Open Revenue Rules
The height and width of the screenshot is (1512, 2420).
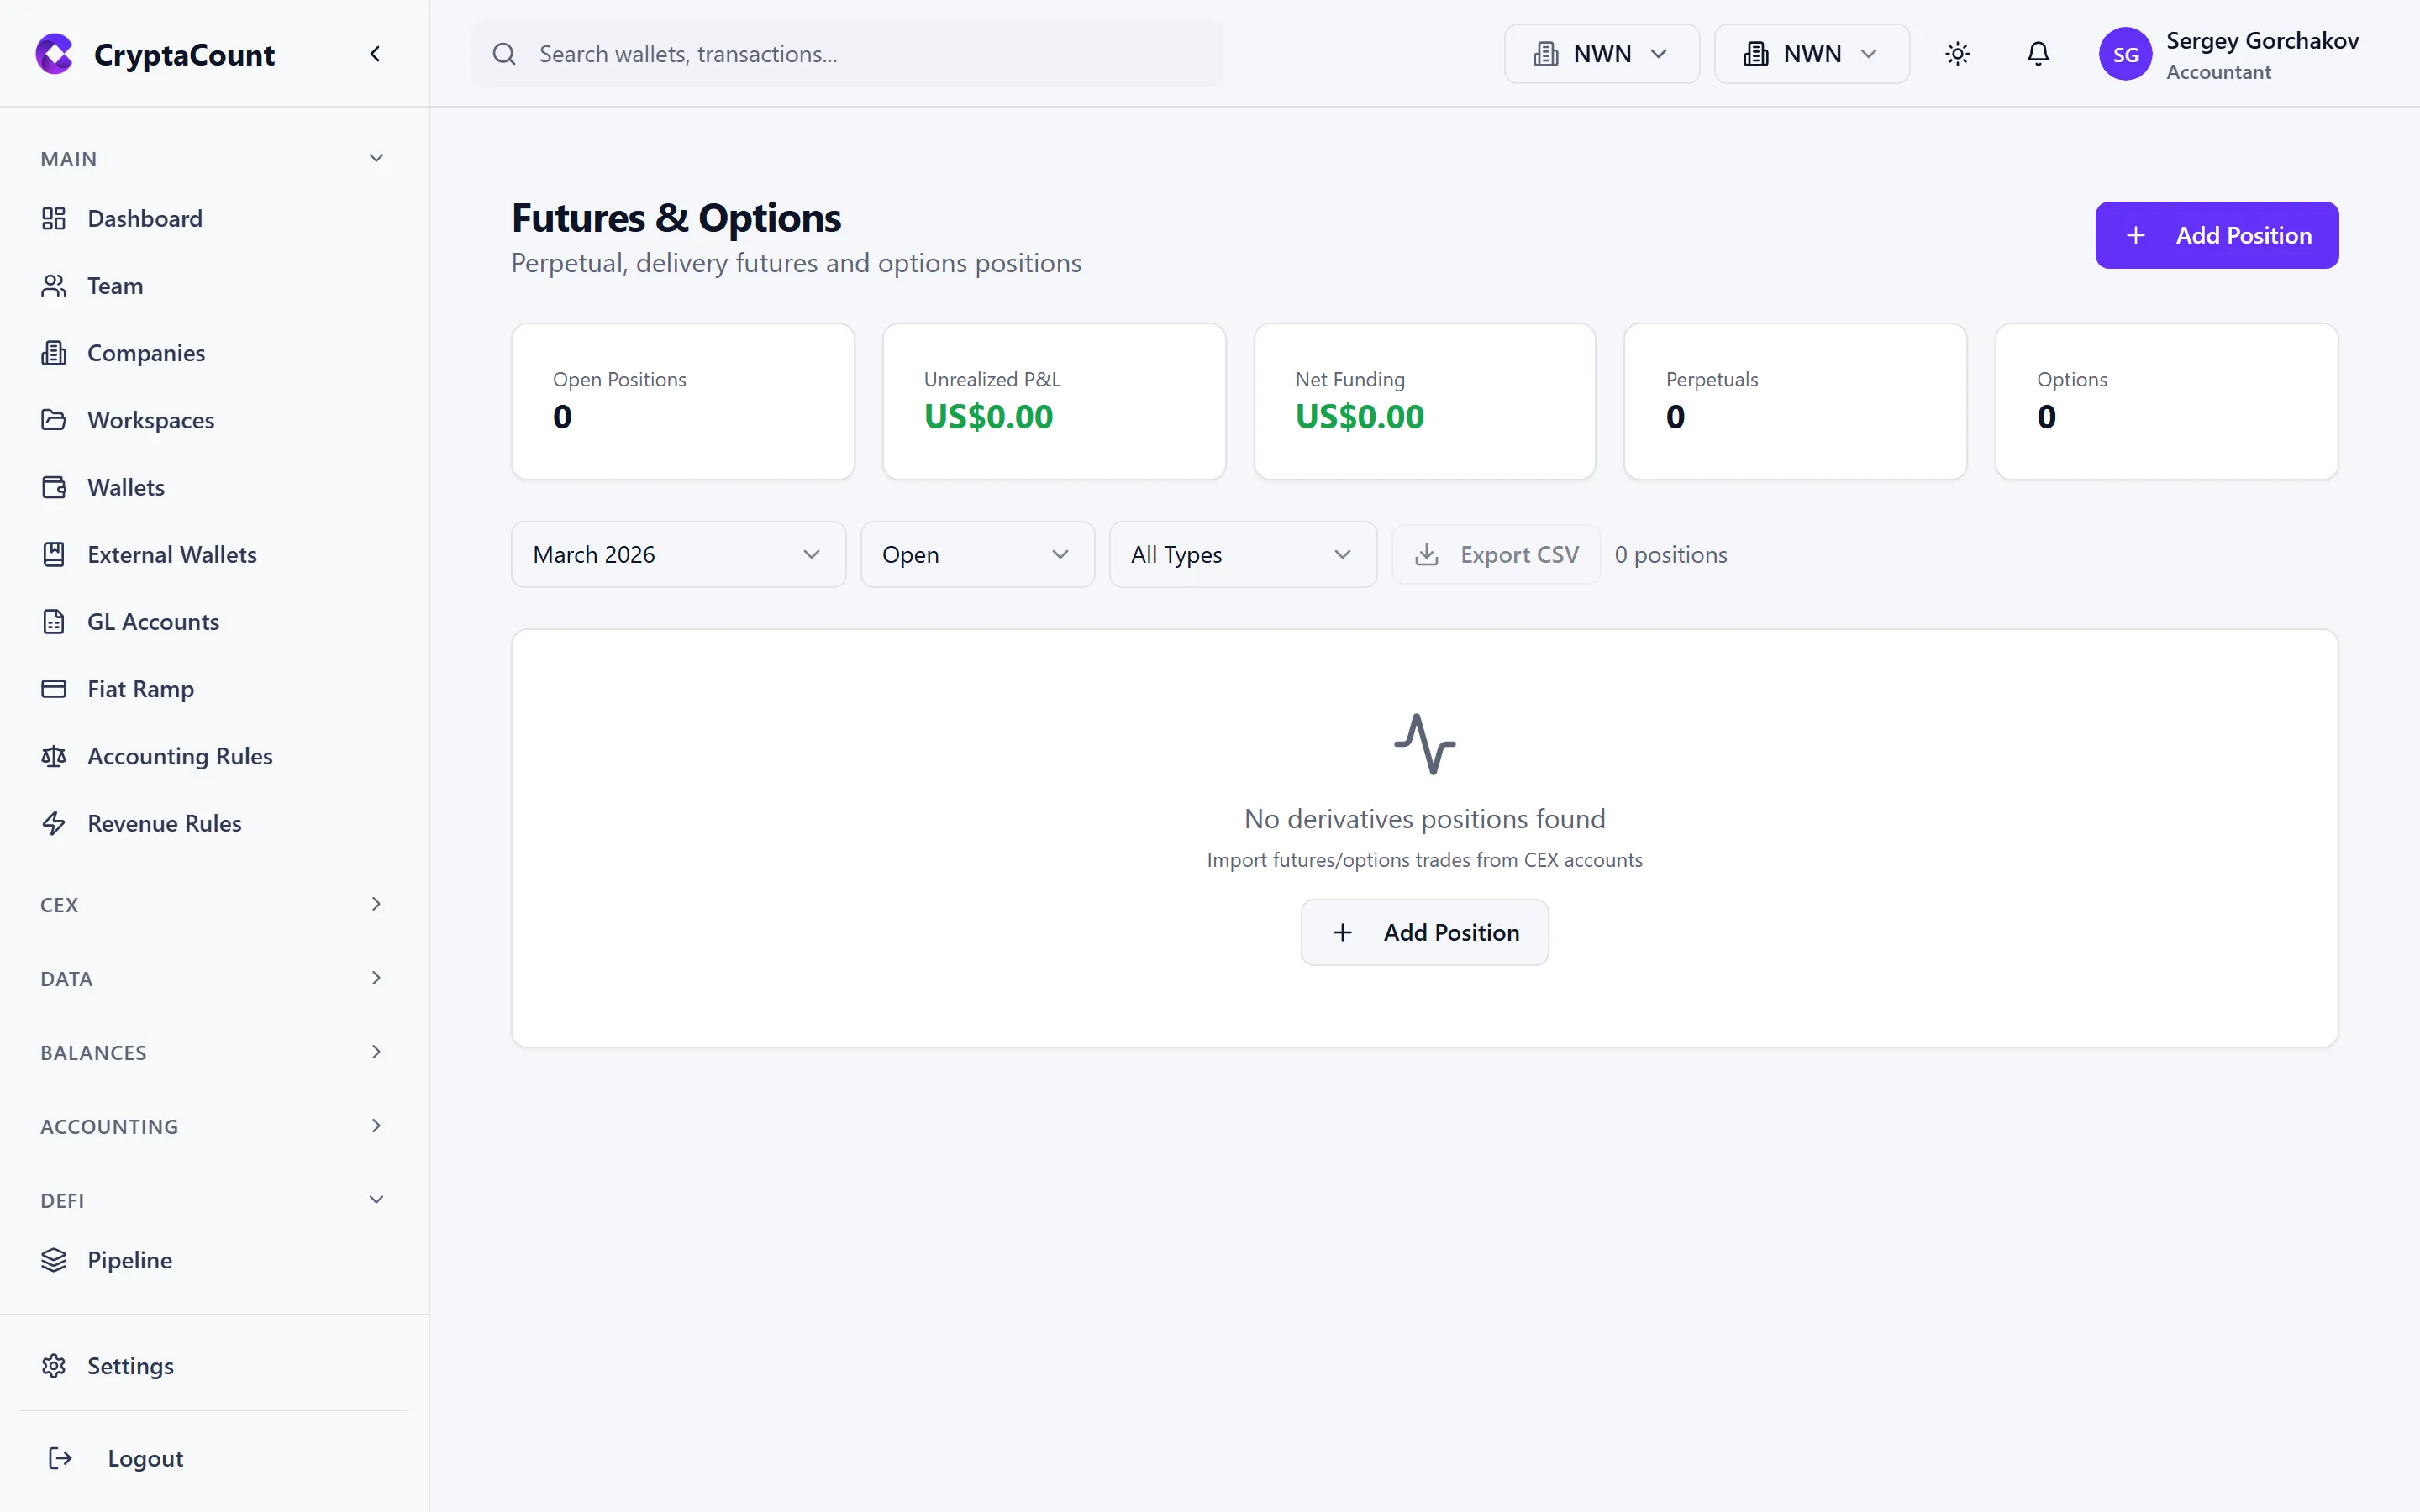(x=165, y=823)
